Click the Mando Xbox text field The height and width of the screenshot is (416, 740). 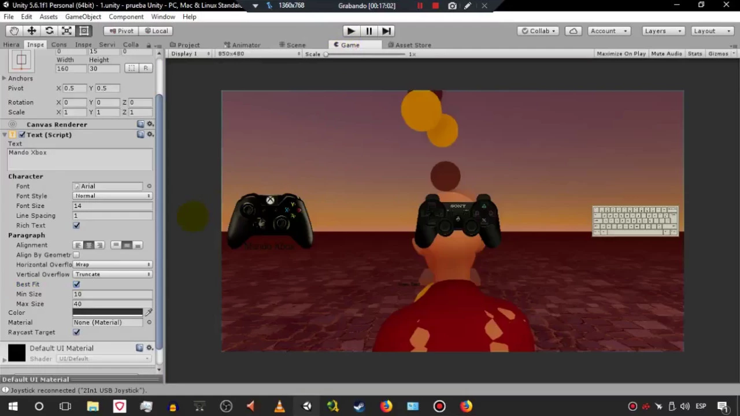click(x=80, y=159)
